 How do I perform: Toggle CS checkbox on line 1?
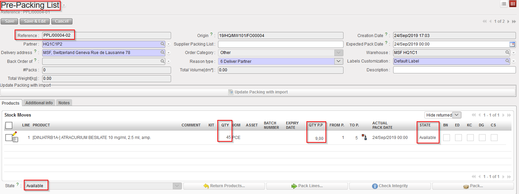(x=494, y=138)
